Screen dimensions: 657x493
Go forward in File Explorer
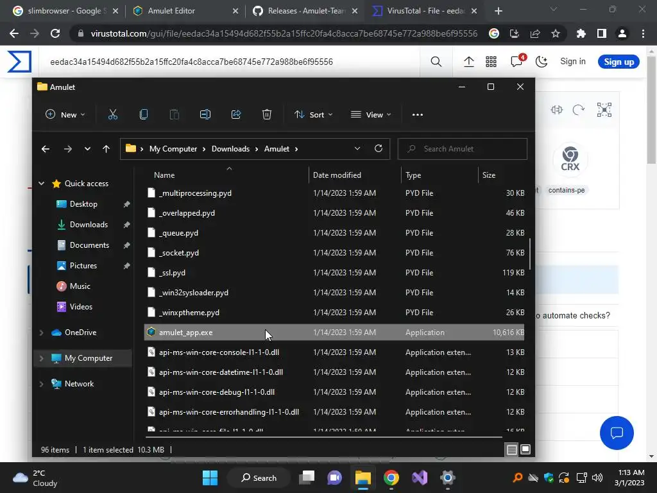pos(68,149)
